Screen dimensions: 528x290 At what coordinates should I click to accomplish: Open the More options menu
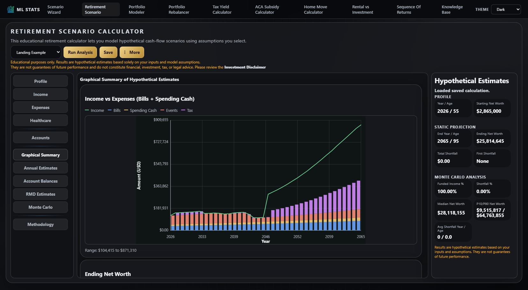[x=132, y=52]
